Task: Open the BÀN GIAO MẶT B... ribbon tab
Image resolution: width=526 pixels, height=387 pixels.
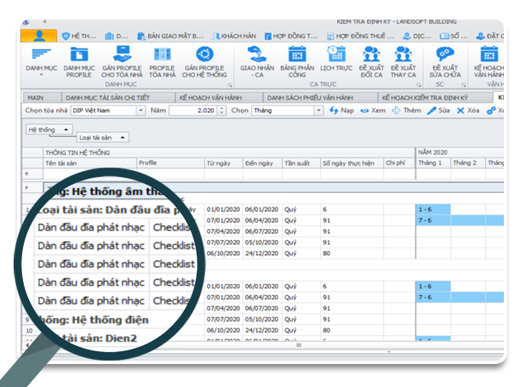Action: click(170, 36)
